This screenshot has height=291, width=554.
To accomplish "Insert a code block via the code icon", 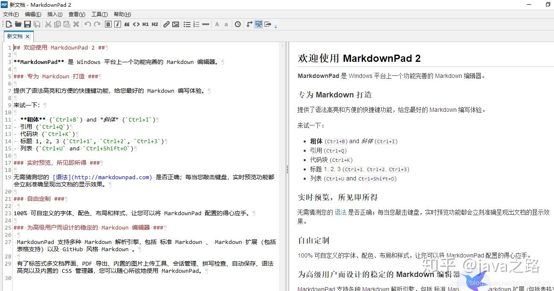I will (x=136, y=24).
